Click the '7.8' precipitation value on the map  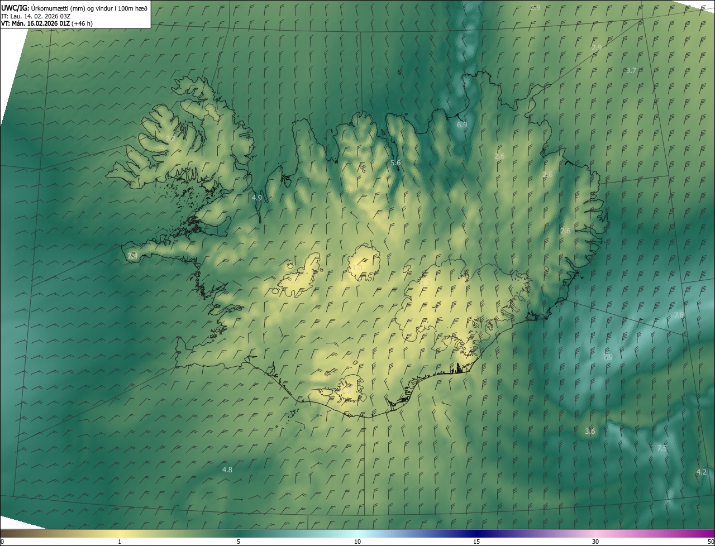pos(679,315)
